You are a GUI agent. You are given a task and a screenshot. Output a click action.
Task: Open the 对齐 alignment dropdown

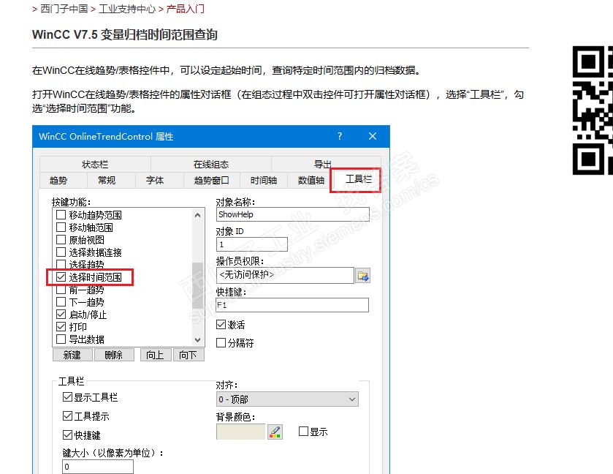[x=287, y=399]
